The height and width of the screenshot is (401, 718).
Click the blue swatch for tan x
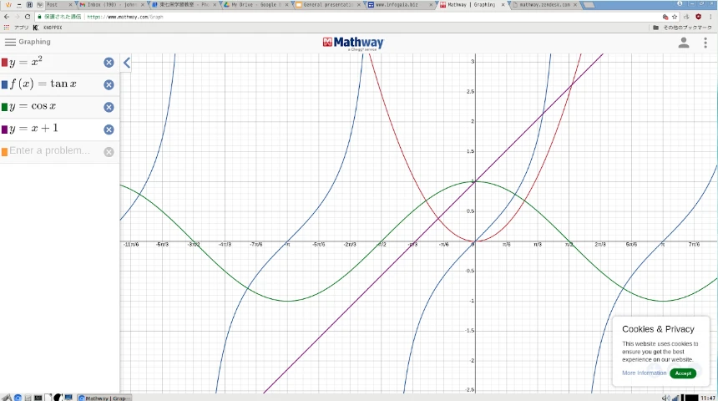(x=4, y=84)
